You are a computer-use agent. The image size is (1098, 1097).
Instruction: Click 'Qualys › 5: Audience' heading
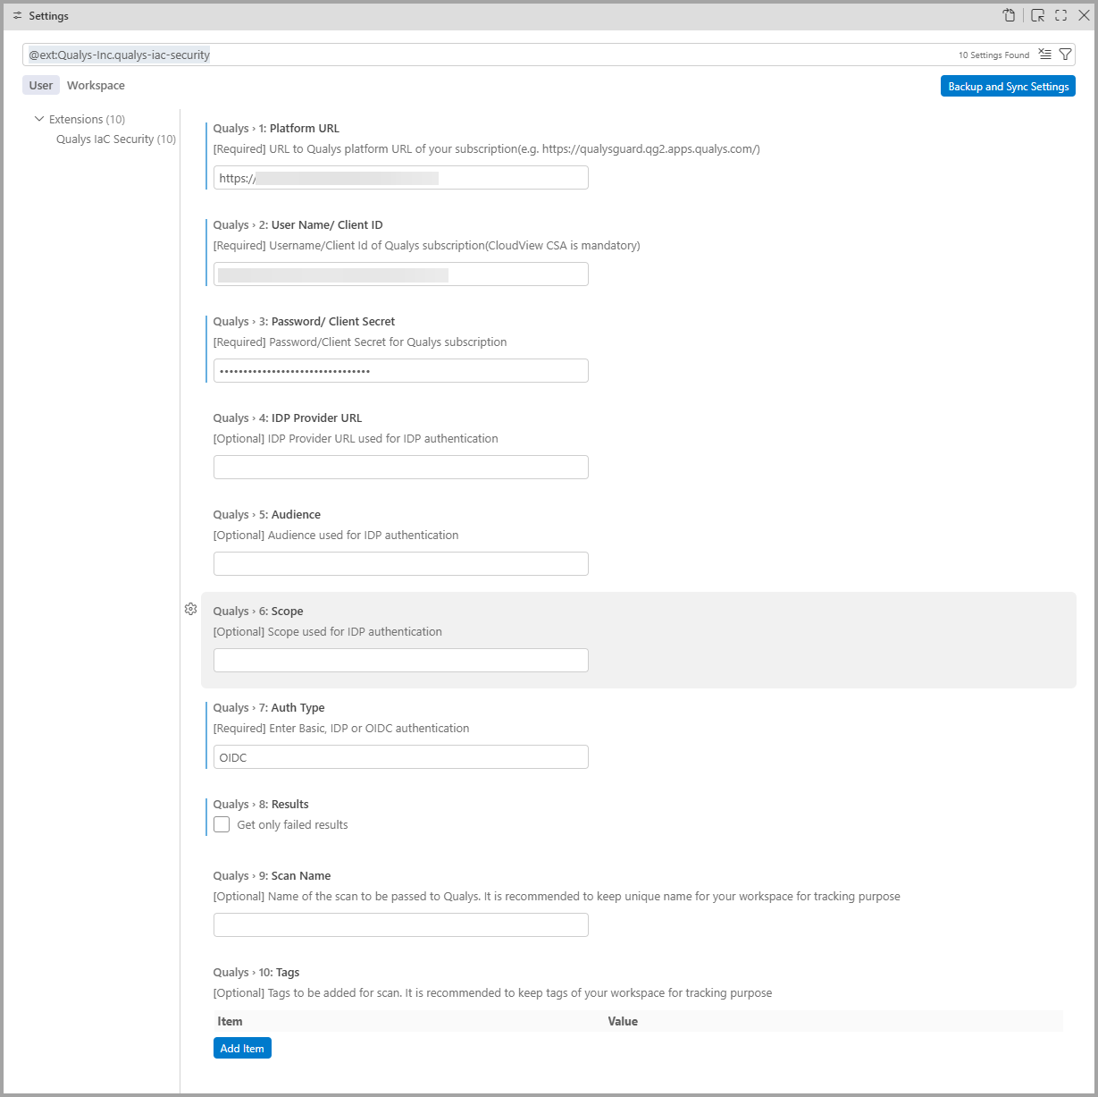(266, 514)
